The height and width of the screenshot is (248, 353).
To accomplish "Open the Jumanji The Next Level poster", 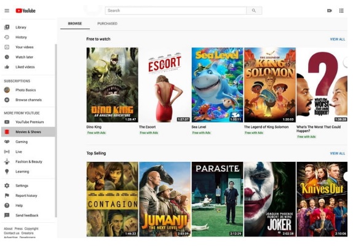I will [165, 199].
